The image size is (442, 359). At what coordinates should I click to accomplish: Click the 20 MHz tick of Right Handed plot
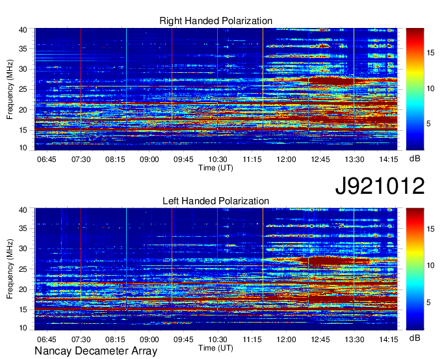point(23,110)
